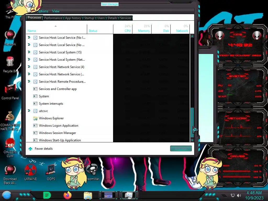Click the purple window taskbar icon

108,195
